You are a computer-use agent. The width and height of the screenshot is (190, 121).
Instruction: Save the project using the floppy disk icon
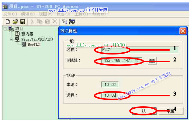(x=23, y=22)
